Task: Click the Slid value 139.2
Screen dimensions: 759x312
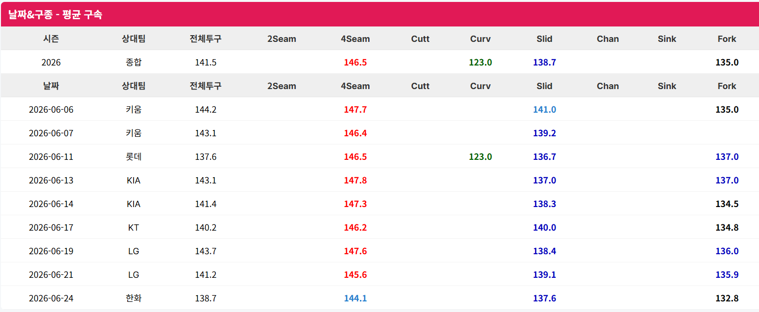Action: click(545, 133)
